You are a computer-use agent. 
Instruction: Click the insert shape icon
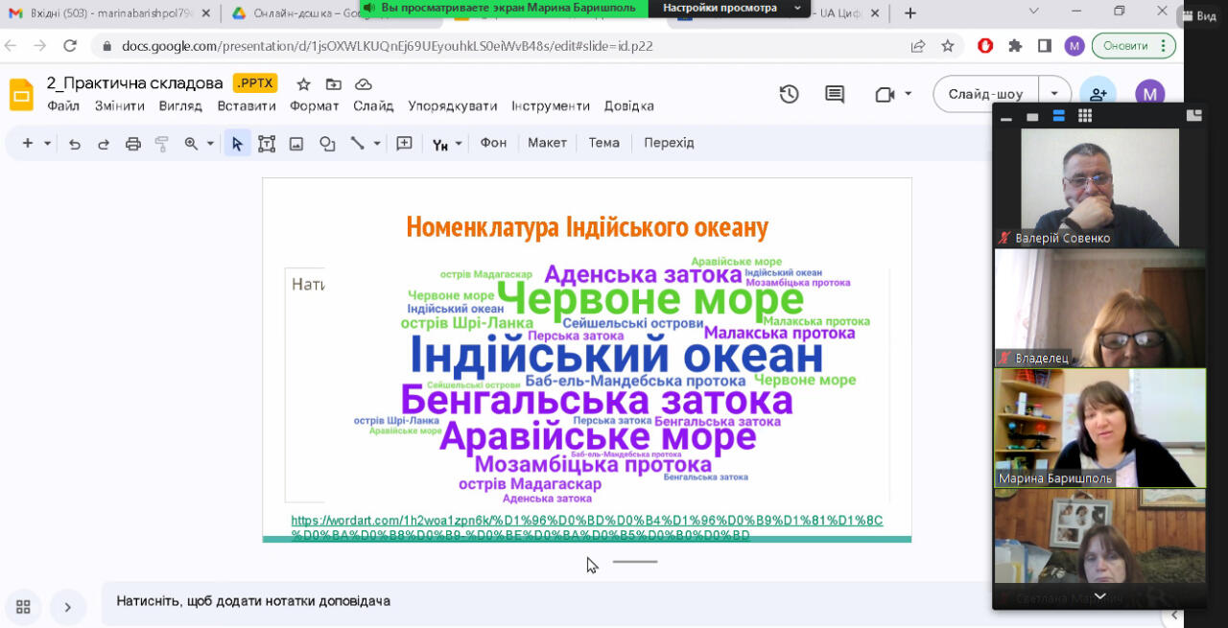[x=327, y=144]
